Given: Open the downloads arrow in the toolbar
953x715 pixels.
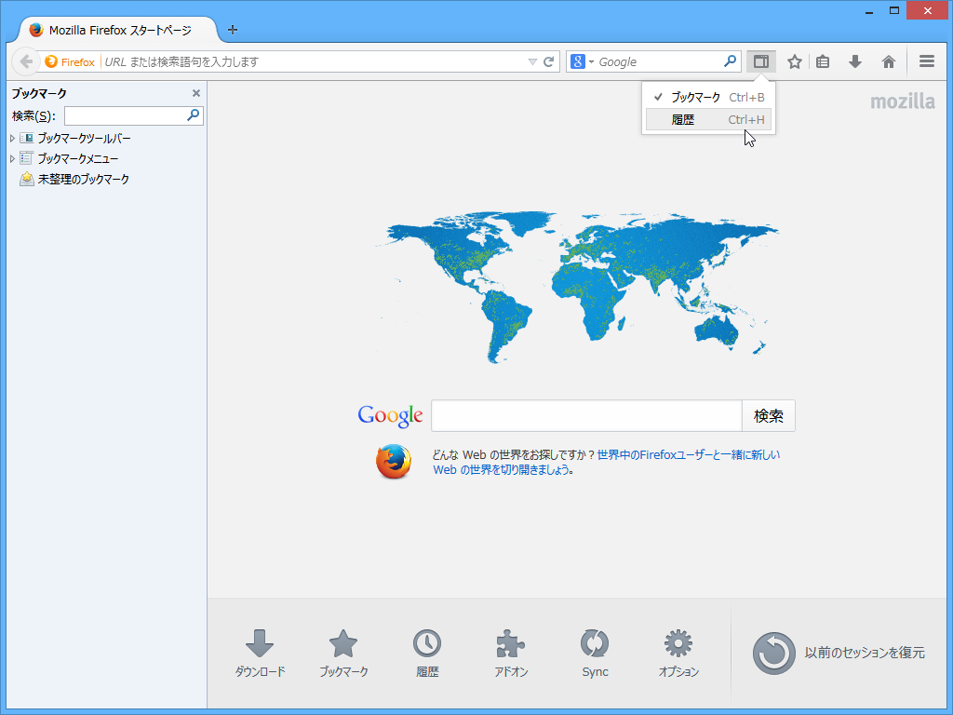Looking at the screenshot, I should point(854,61).
